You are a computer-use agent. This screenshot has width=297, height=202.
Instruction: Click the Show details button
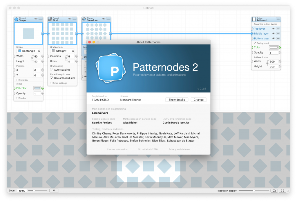click(177, 100)
